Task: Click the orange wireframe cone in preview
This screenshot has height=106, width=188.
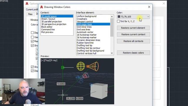Action: [93, 66]
